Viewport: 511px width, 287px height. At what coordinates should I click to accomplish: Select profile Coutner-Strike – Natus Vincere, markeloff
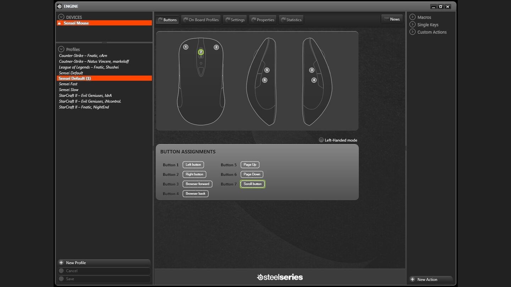click(x=94, y=61)
